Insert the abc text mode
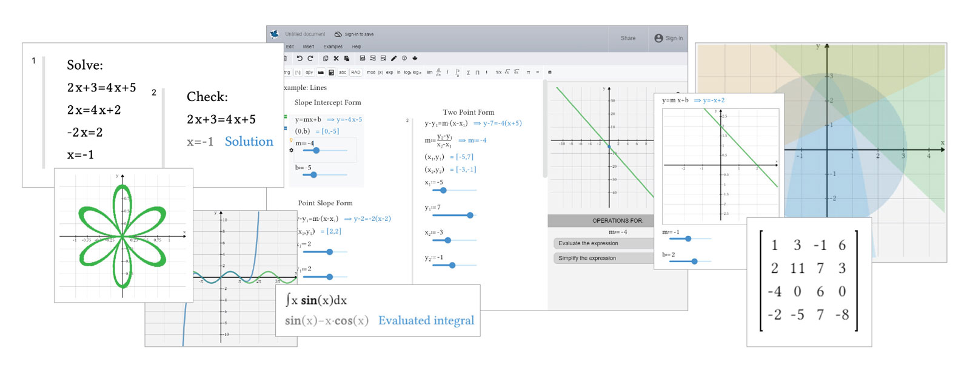 [343, 73]
